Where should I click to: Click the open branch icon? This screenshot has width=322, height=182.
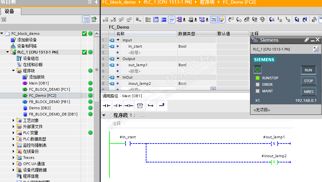[x=151, y=106]
